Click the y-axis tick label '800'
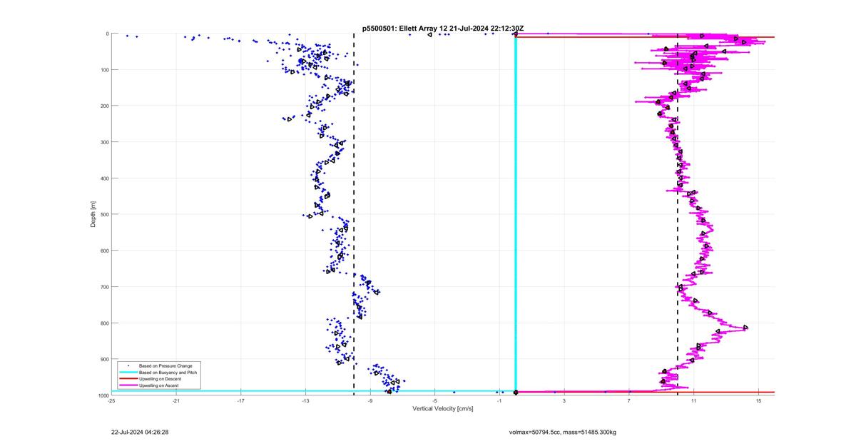856x444 pixels. pyautogui.click(x=103, y=323)
